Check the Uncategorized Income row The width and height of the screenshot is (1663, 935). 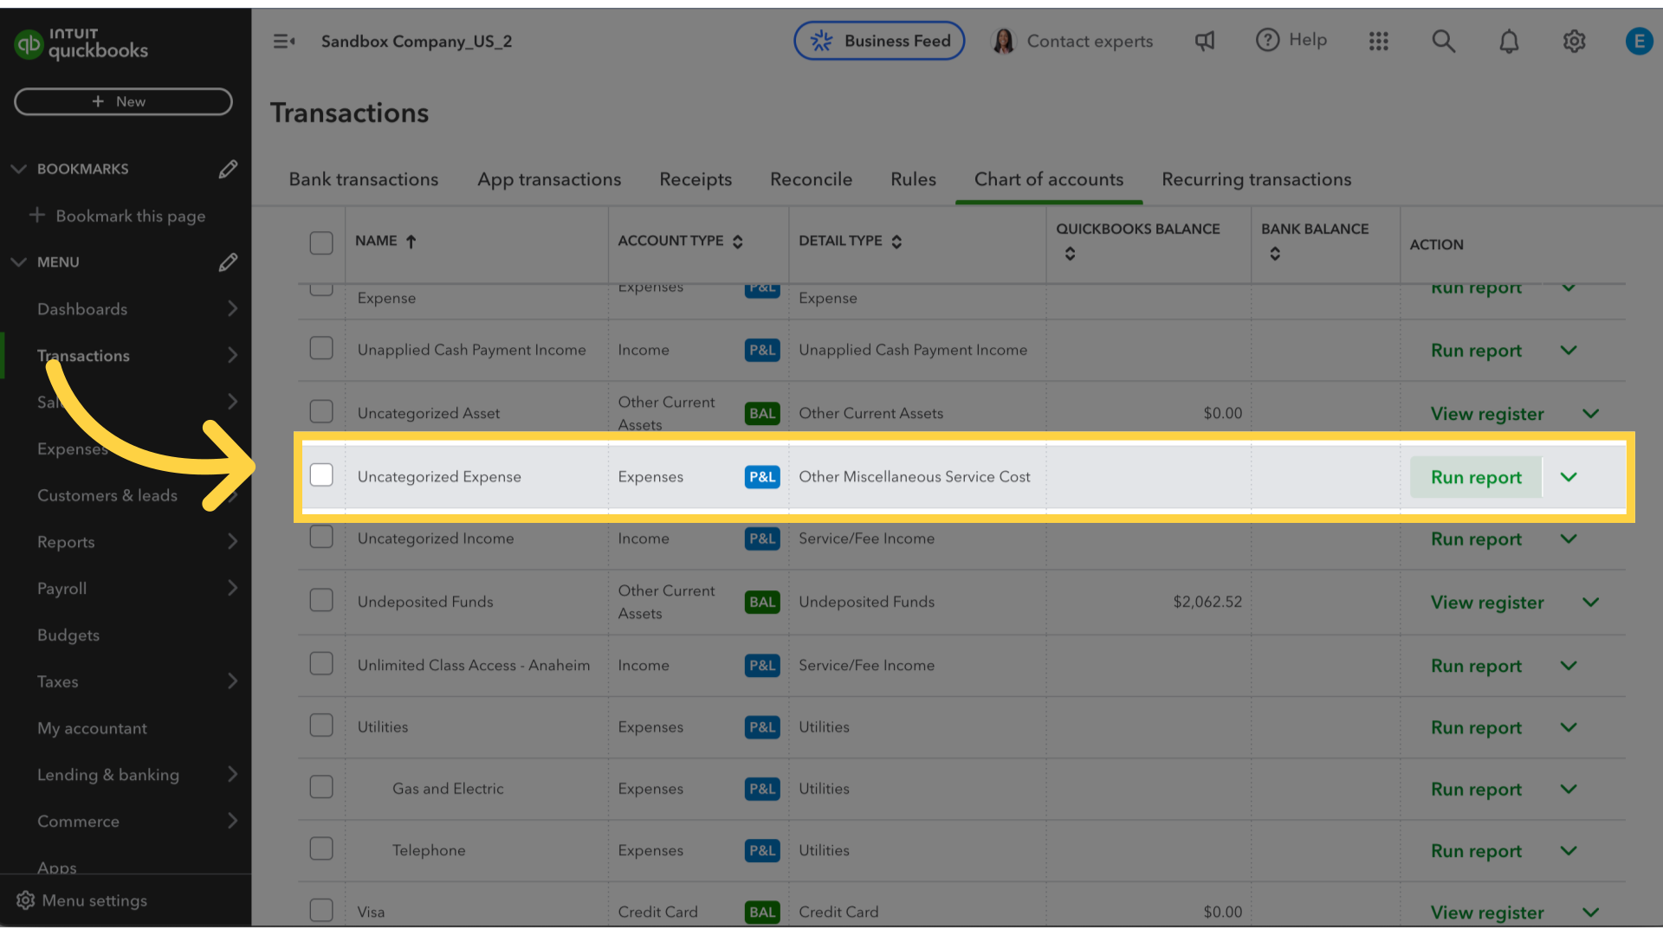click(321, 537)
